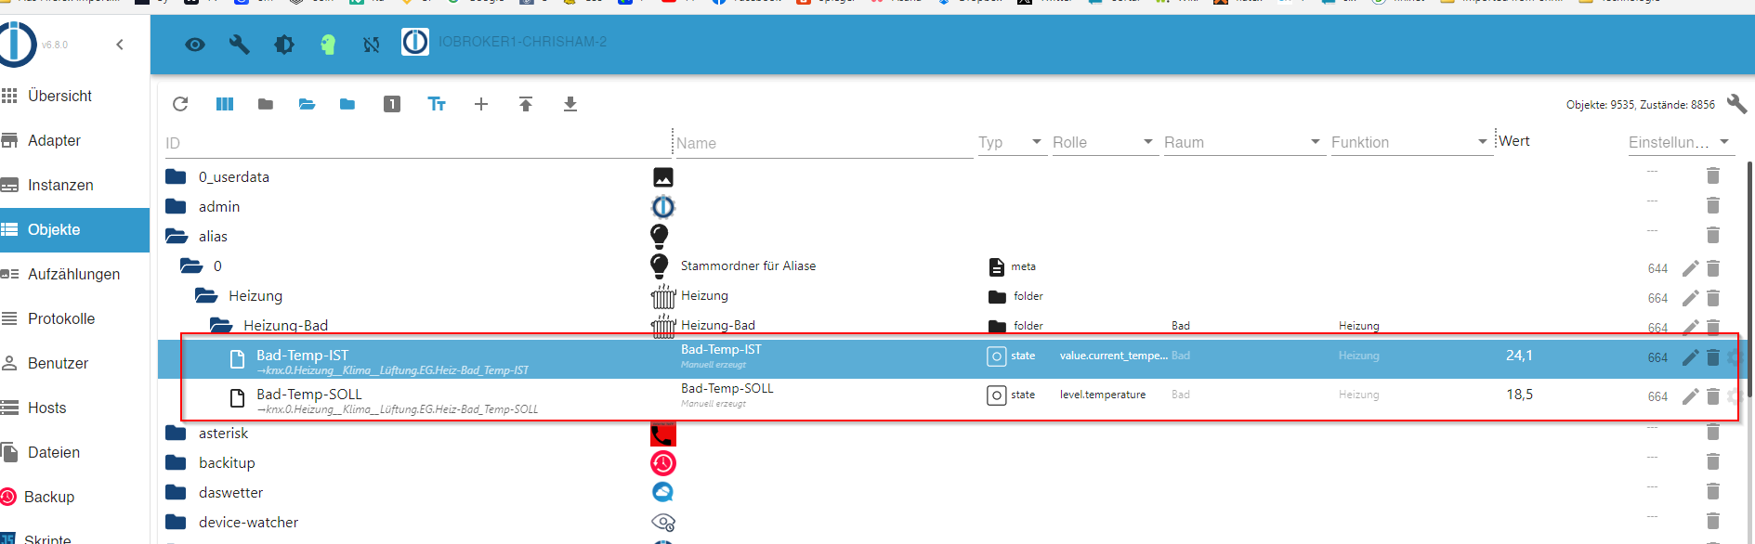
Task: Click the eye visibility icon in top bar
Action: (194, 45)
